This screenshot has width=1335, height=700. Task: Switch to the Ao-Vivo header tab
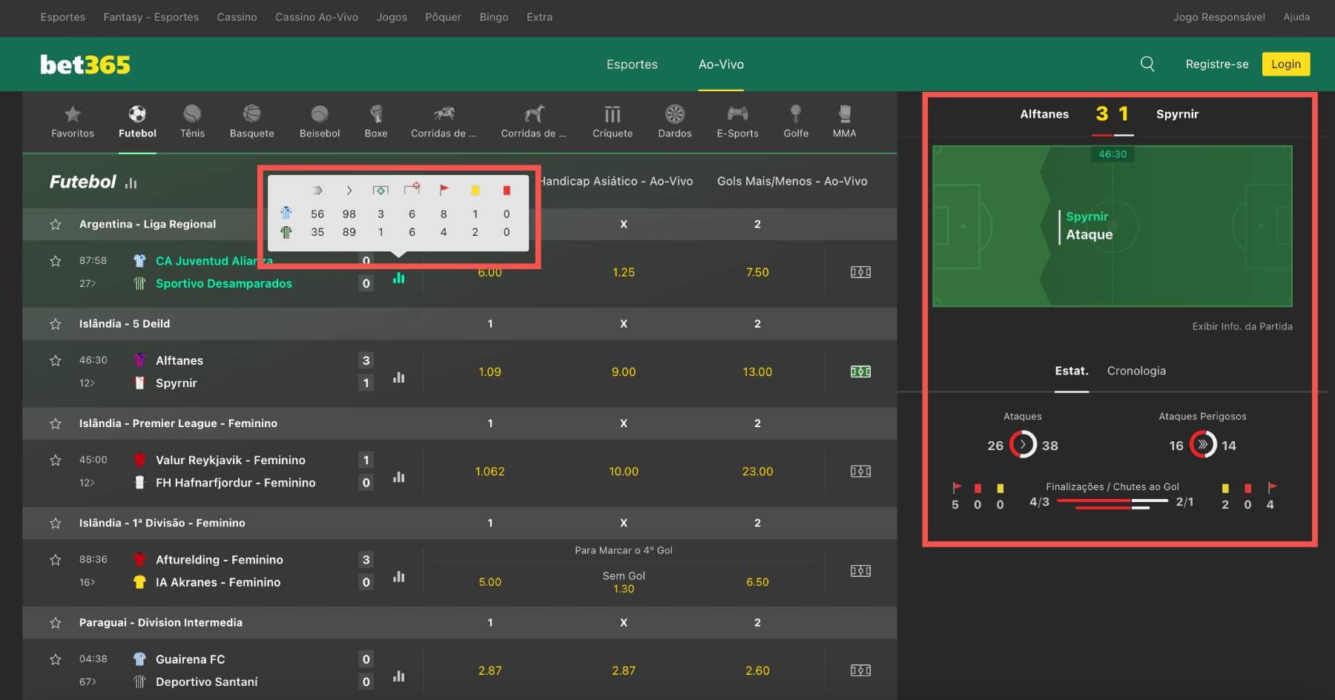coord(721,65)
